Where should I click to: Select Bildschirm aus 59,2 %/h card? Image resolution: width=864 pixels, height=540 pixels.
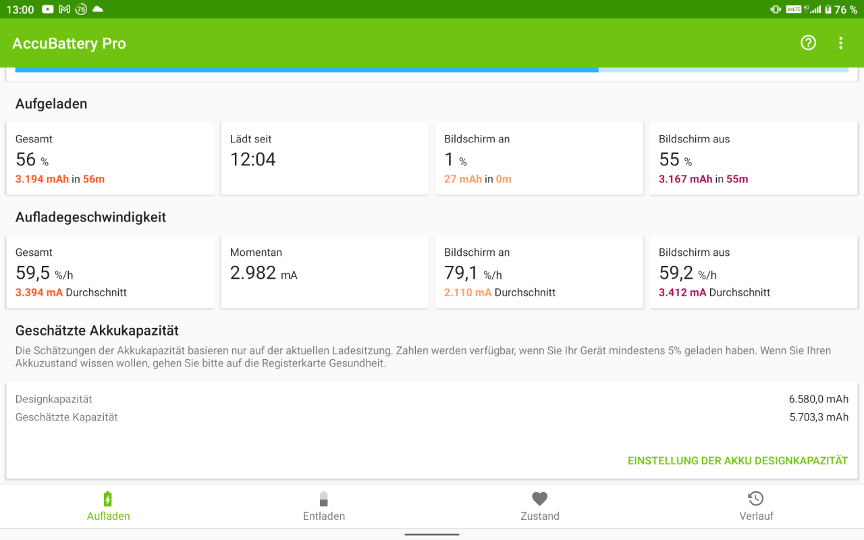[x=753, y=272]
